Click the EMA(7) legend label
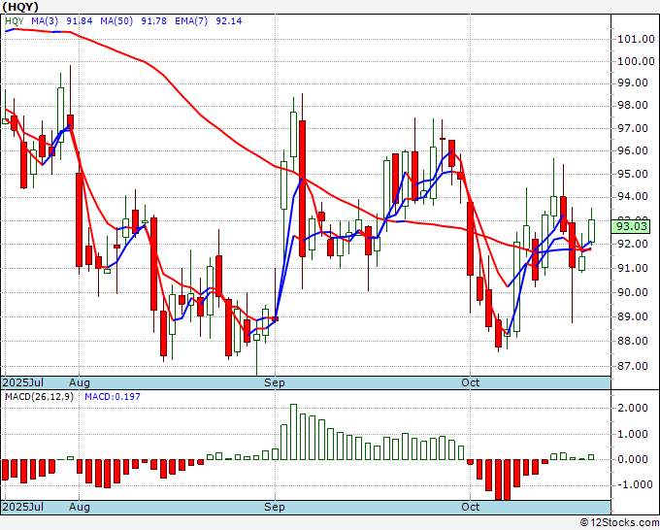Screen dimensions: 660x530 tap(191, 21)
